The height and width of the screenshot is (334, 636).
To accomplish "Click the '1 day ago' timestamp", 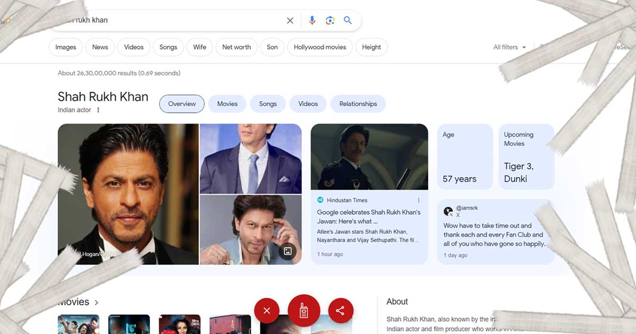I will pyautogui.click(x=455, y=256).
